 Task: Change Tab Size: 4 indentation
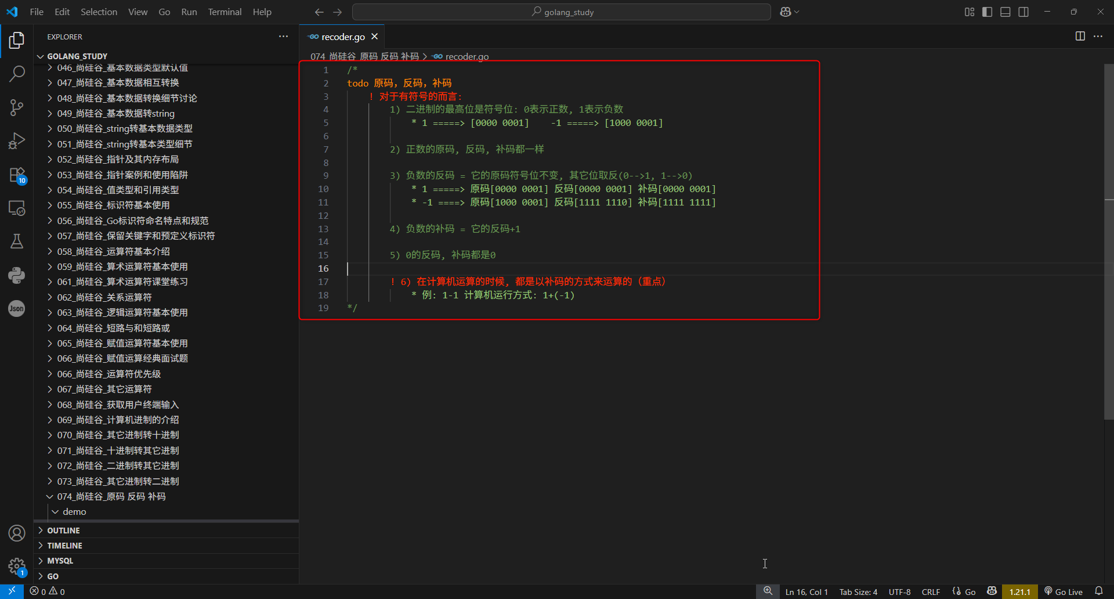pyautogui.click(x=858, y=591)
